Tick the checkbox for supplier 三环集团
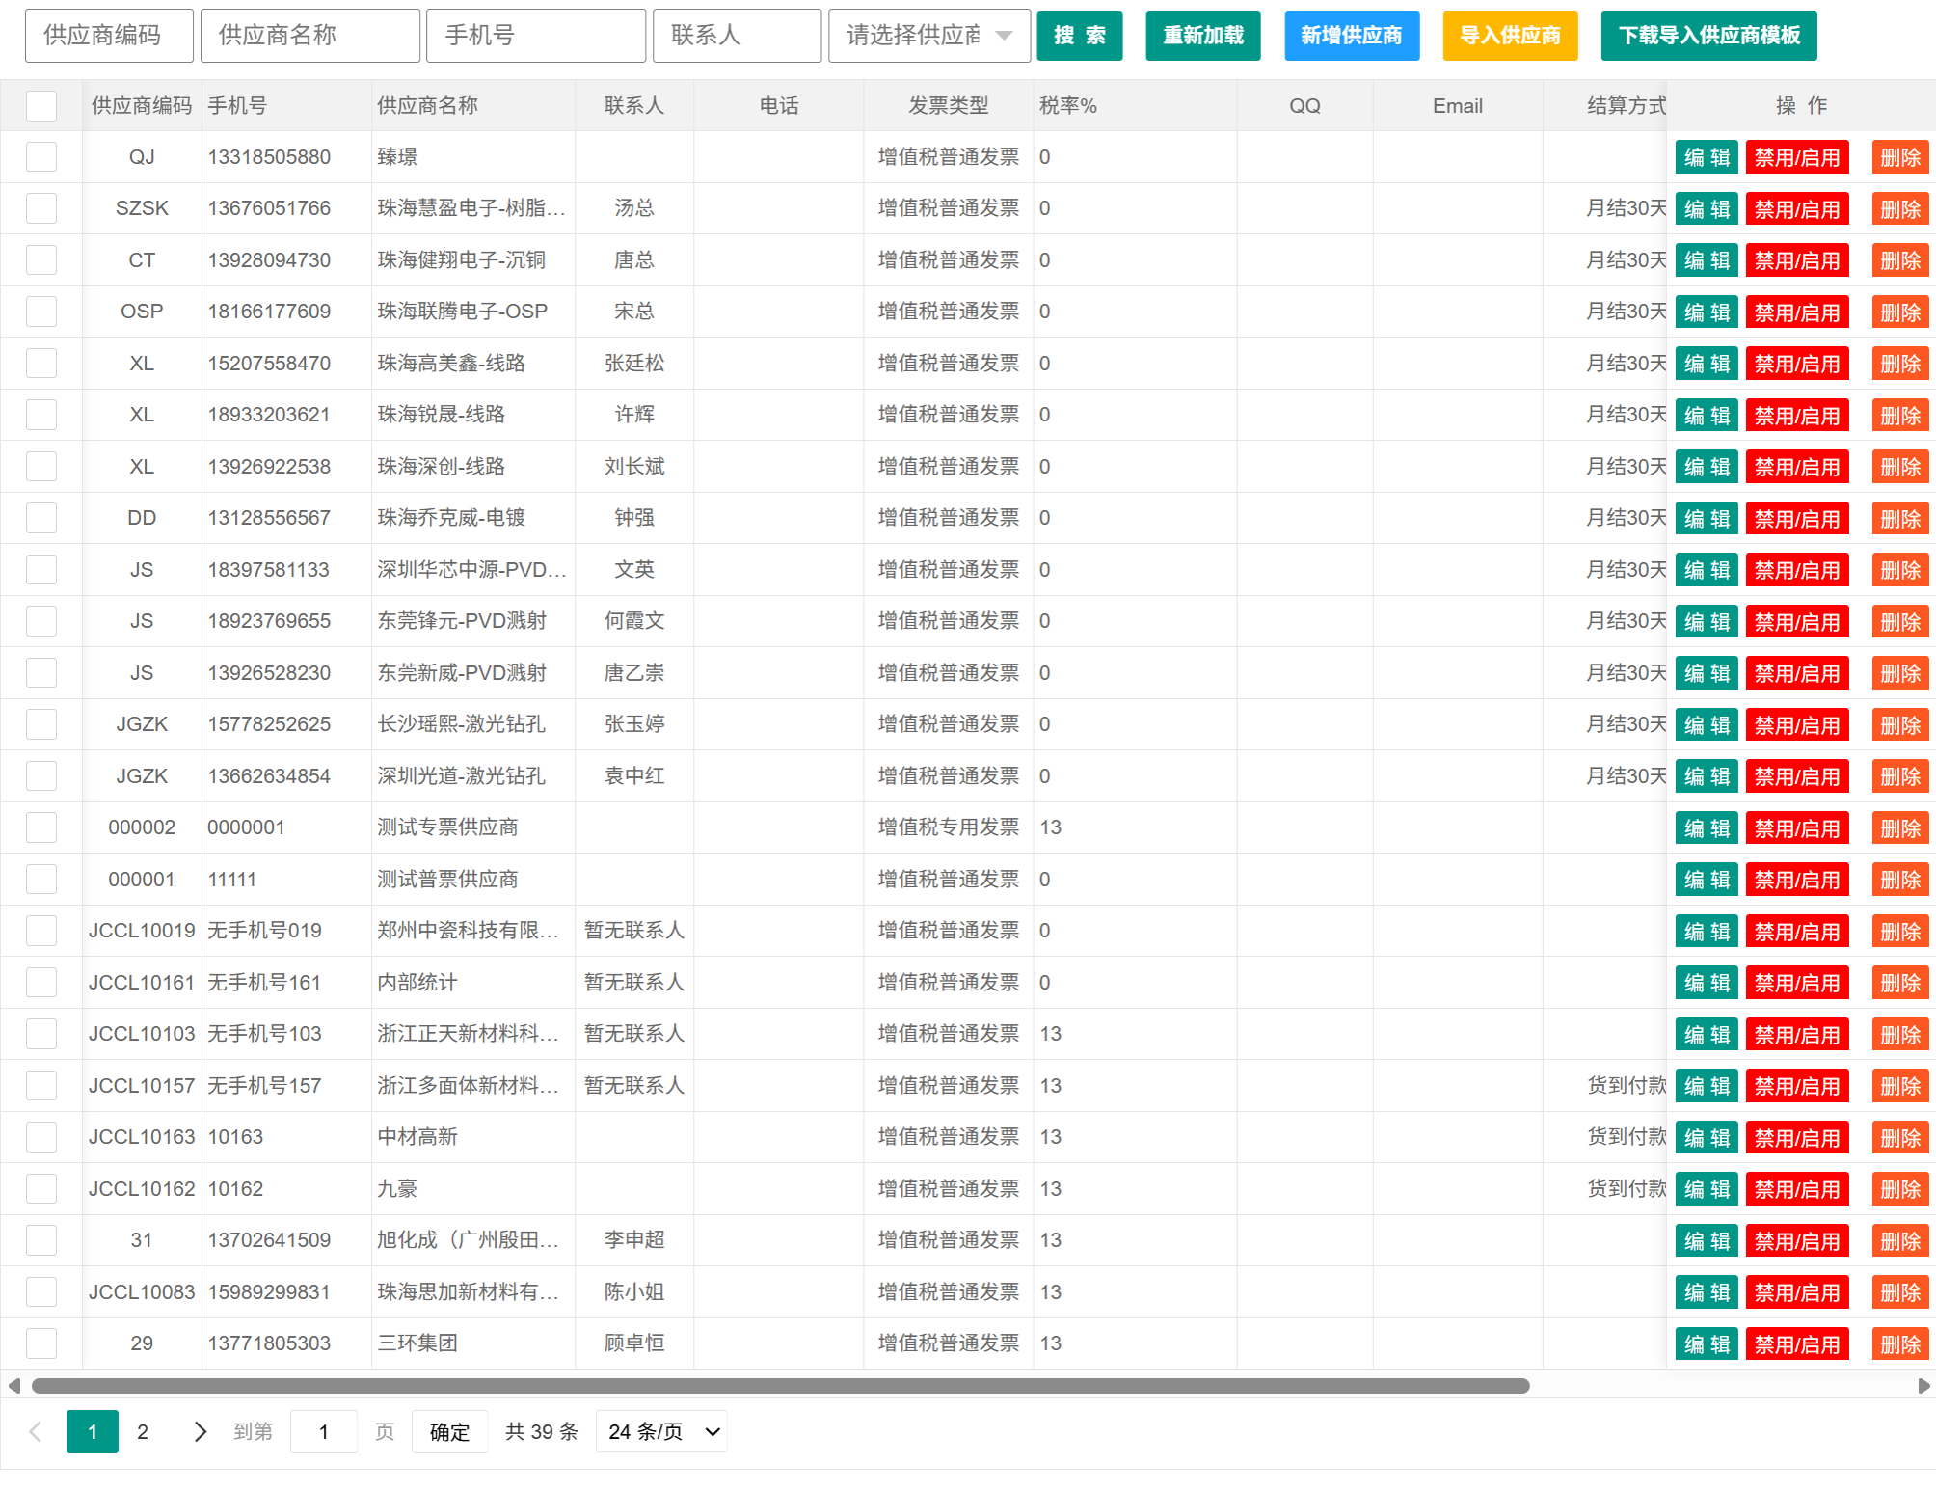The height and width of the screenshot is (1492, 1936). tap(41, 1343)
